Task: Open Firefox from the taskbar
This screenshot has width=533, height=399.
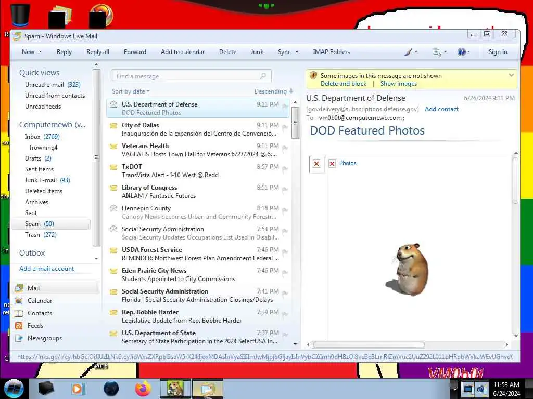Action: 143,389
